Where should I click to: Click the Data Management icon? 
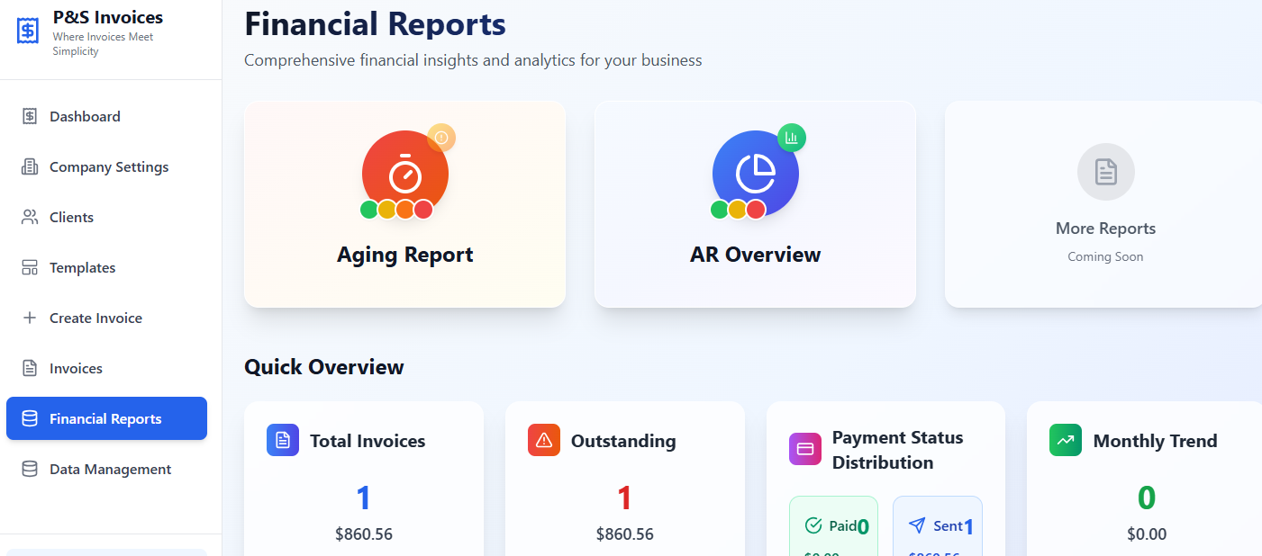30,469
